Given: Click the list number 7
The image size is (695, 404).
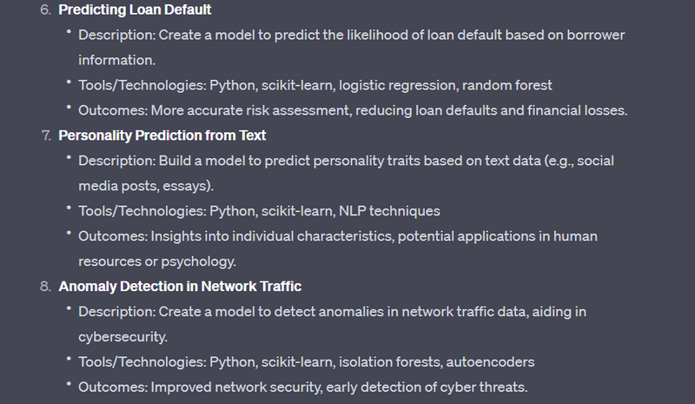Looking at the screenshot, I should 46,136.
